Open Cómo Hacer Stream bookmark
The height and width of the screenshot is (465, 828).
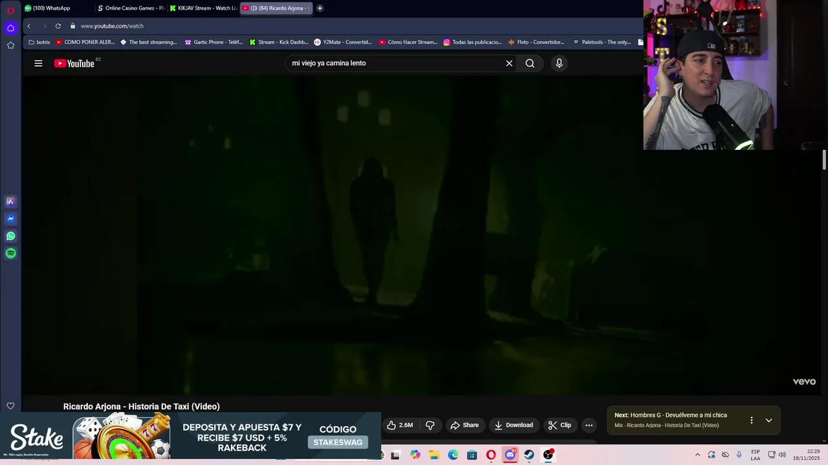click(408, 42)
